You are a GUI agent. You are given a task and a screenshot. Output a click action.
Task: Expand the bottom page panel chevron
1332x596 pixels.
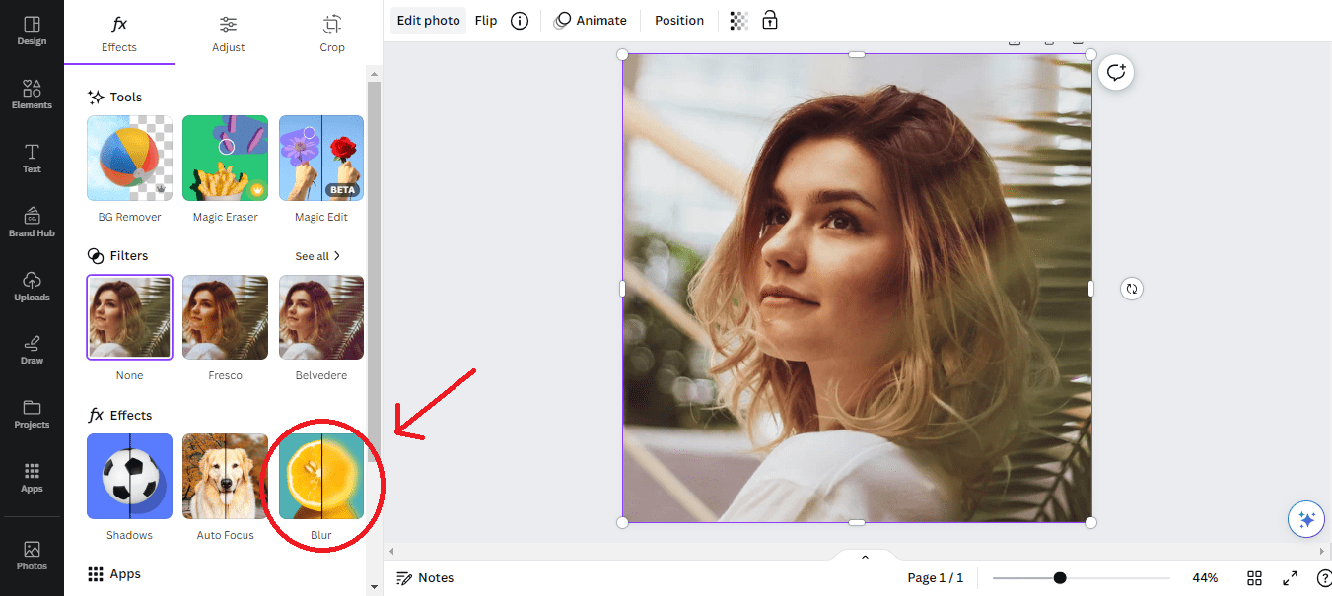(x=863, y=555)
